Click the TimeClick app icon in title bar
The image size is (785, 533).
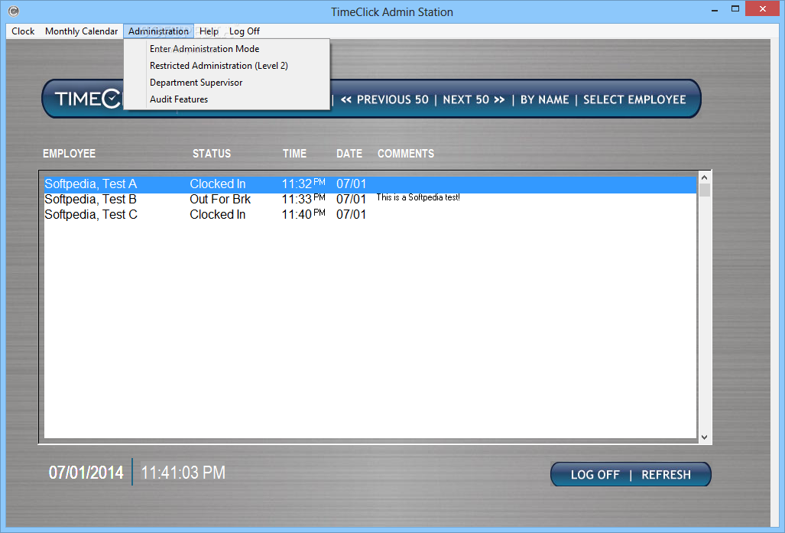[x=14, y=11]
